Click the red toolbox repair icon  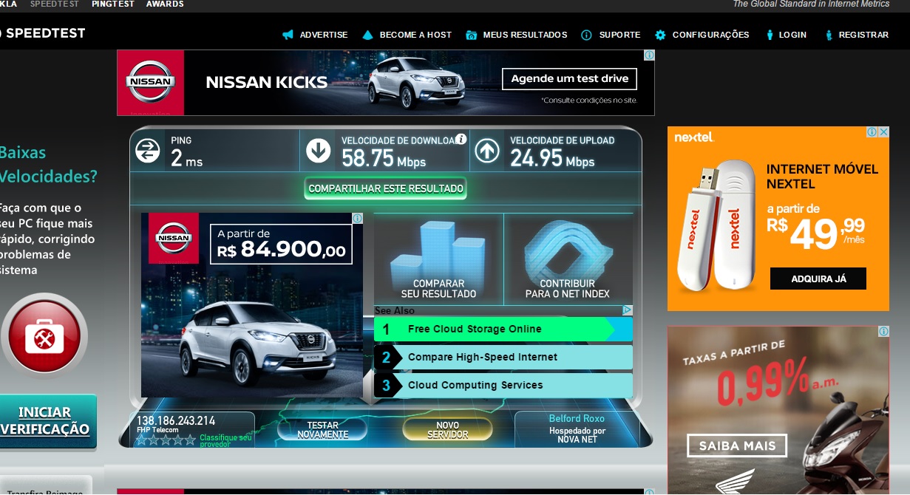(x=44, y=337)
